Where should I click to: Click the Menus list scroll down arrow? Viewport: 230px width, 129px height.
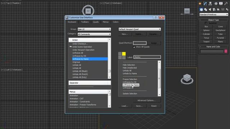(109, 106)
